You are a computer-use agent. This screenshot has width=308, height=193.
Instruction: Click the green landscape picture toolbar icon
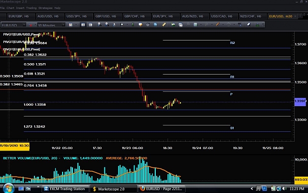click(173, 25)
